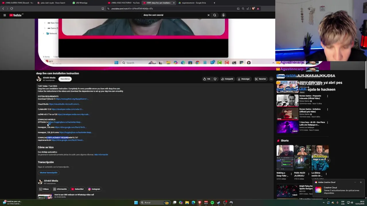Click the Recortar clip button

[260, 79]
